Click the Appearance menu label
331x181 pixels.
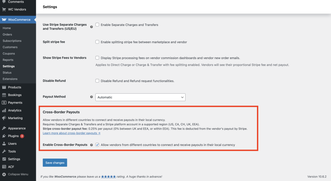tap(17, 128)
